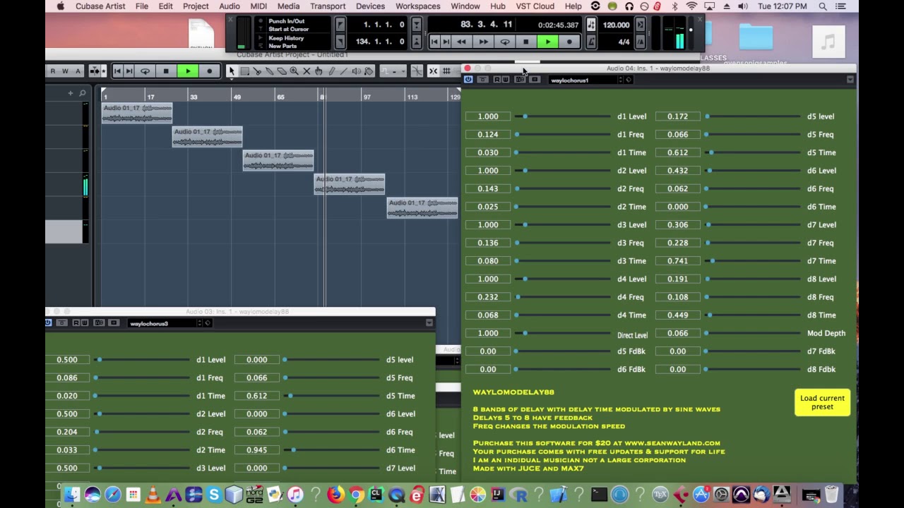Open the VST Cloud menu
Screen dimensions: 904x508
(x=535, y=6)
